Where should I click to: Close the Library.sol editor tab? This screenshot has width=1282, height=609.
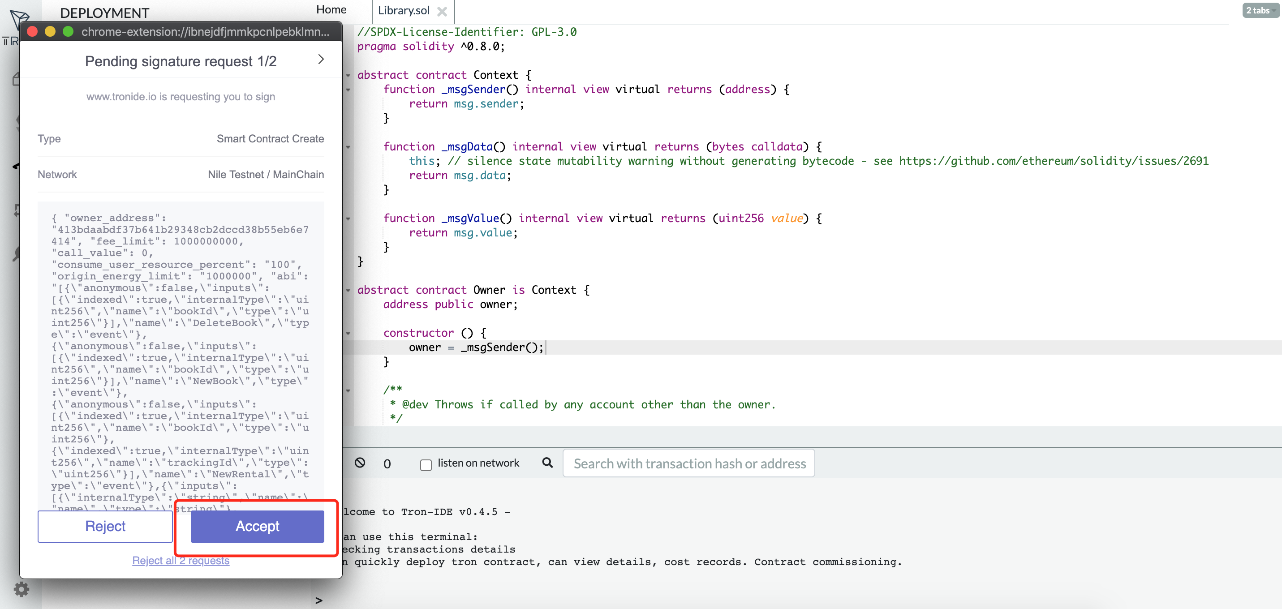(x=441, y=11)
